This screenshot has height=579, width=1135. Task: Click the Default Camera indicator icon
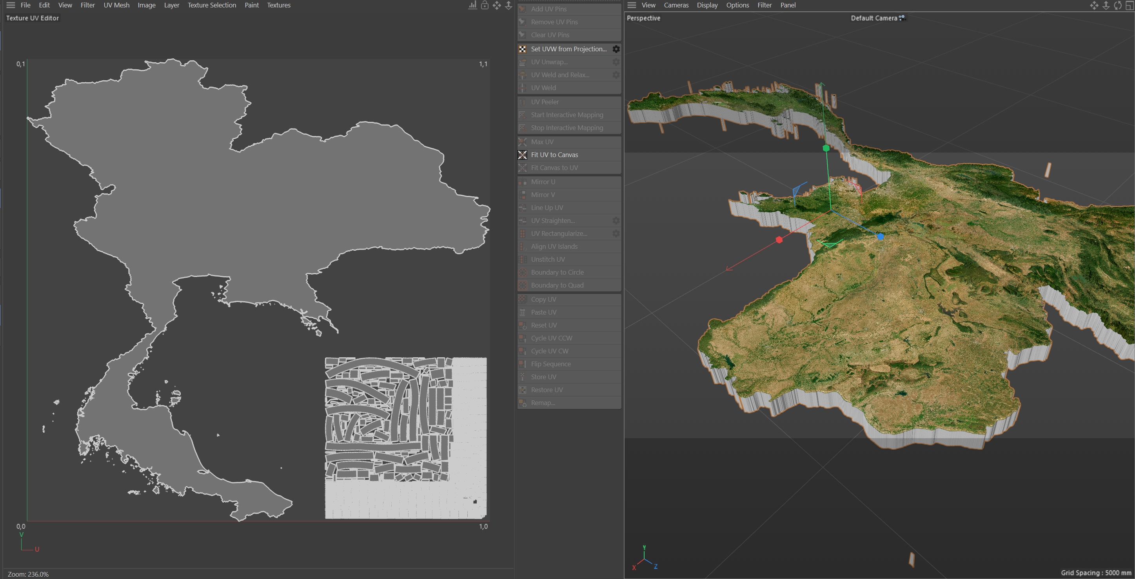901,18
